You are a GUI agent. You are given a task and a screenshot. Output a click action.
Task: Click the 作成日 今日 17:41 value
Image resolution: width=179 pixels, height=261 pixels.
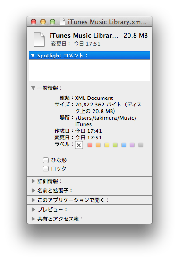(88, 131)
